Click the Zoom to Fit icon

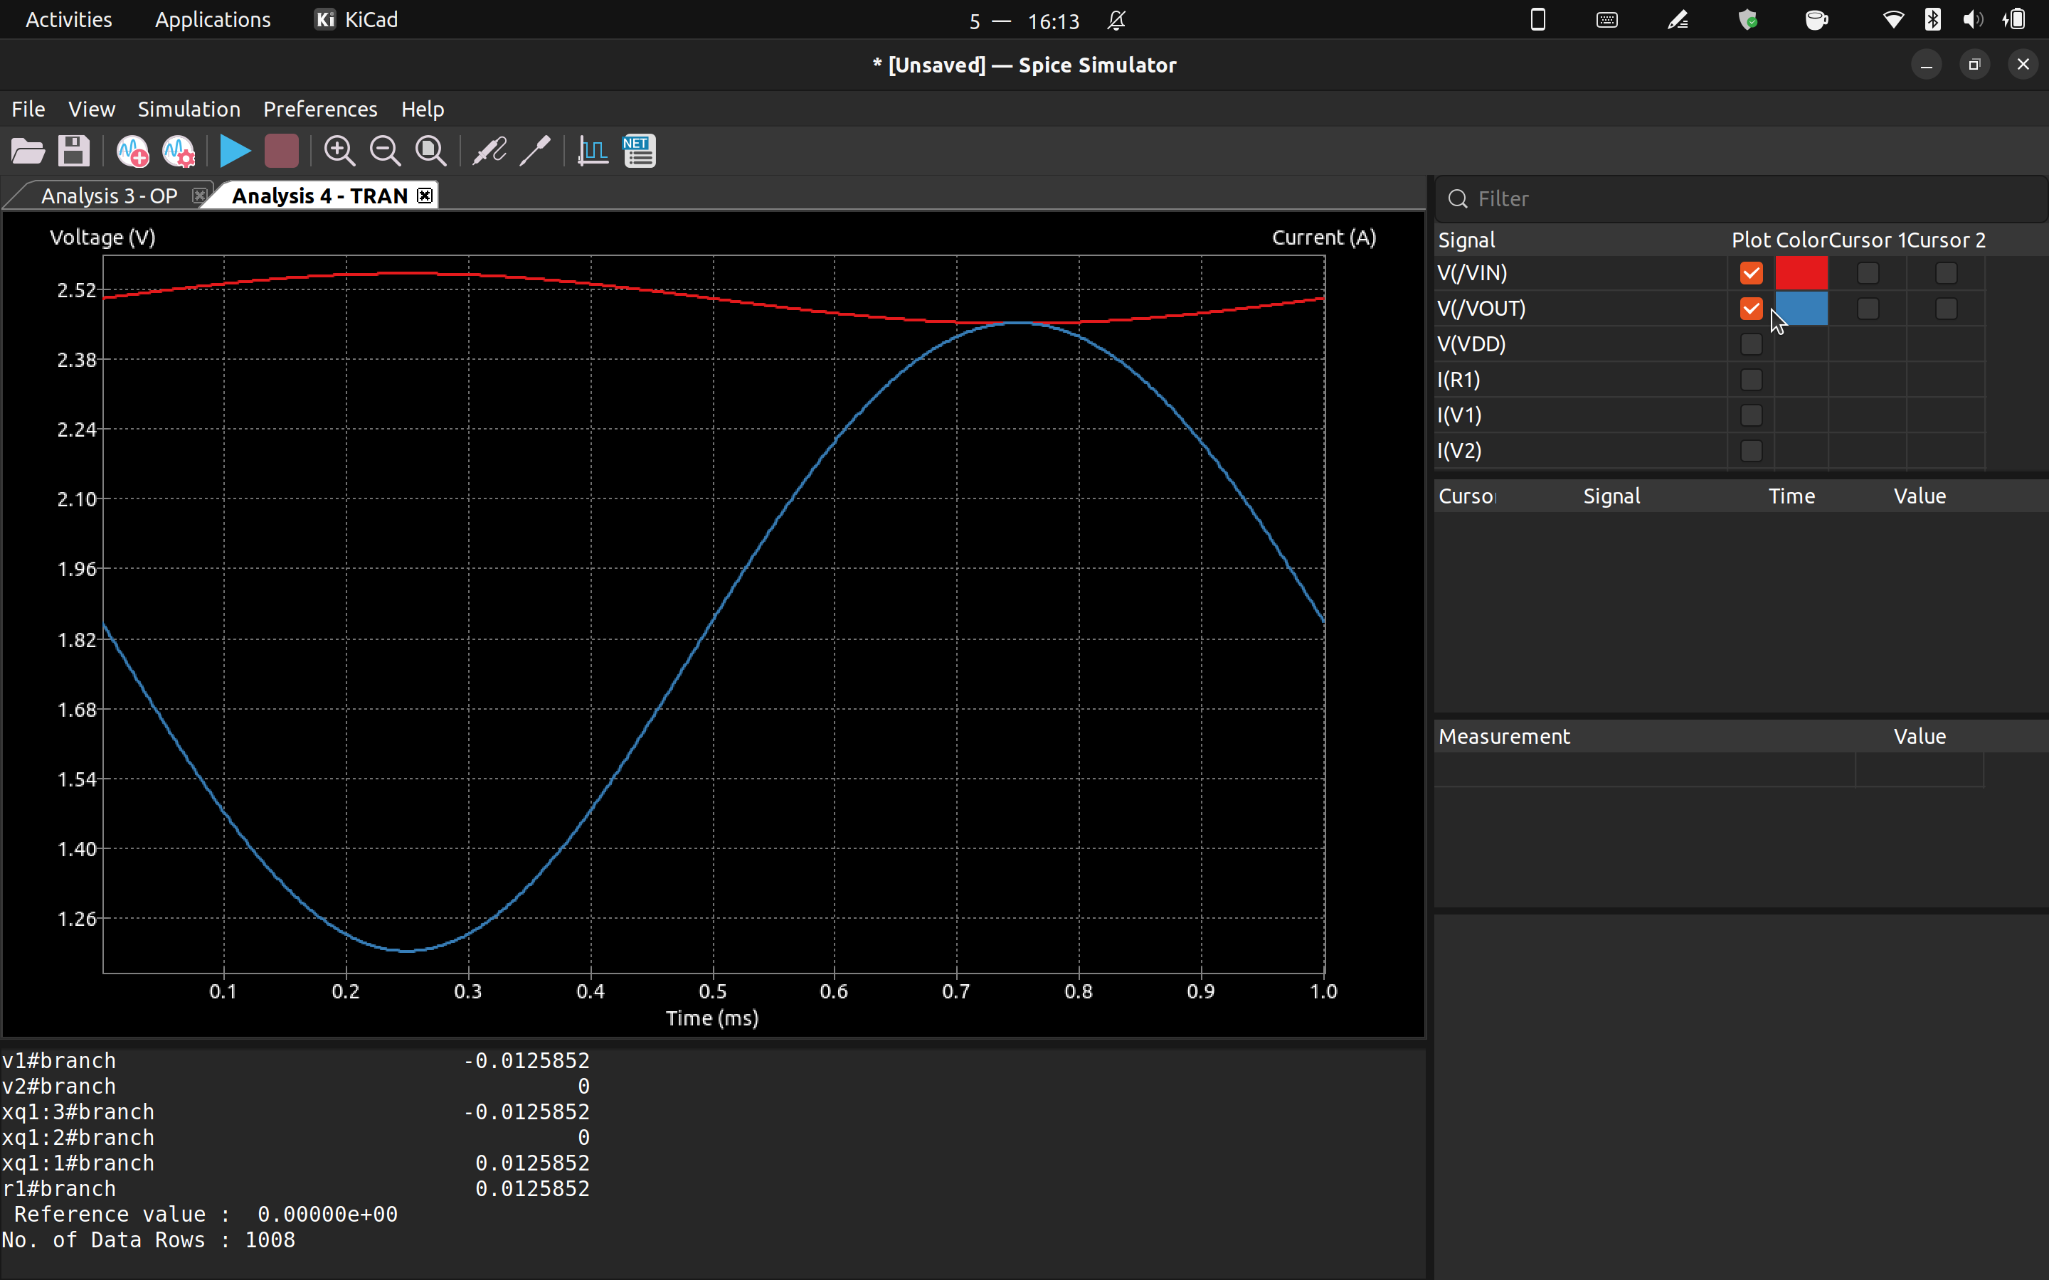coord(431,151)
